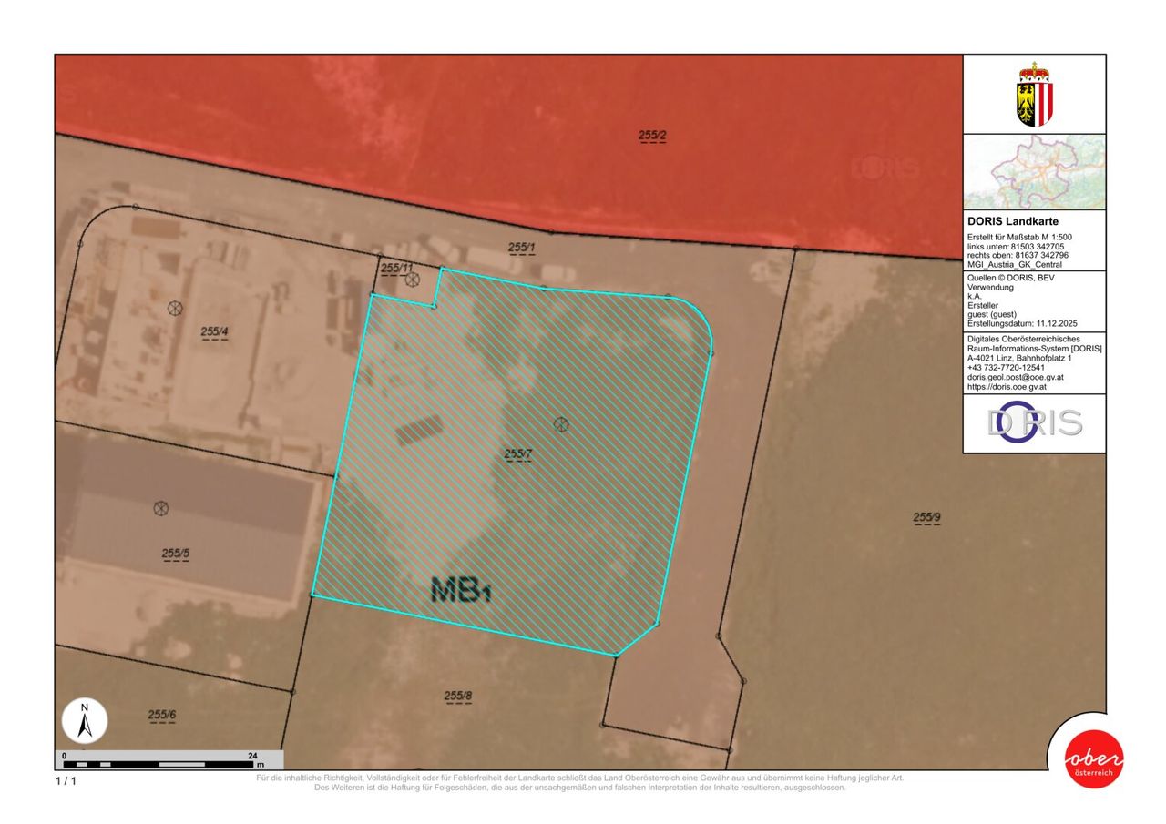Click parcel label 255/11

click(397, 268)
